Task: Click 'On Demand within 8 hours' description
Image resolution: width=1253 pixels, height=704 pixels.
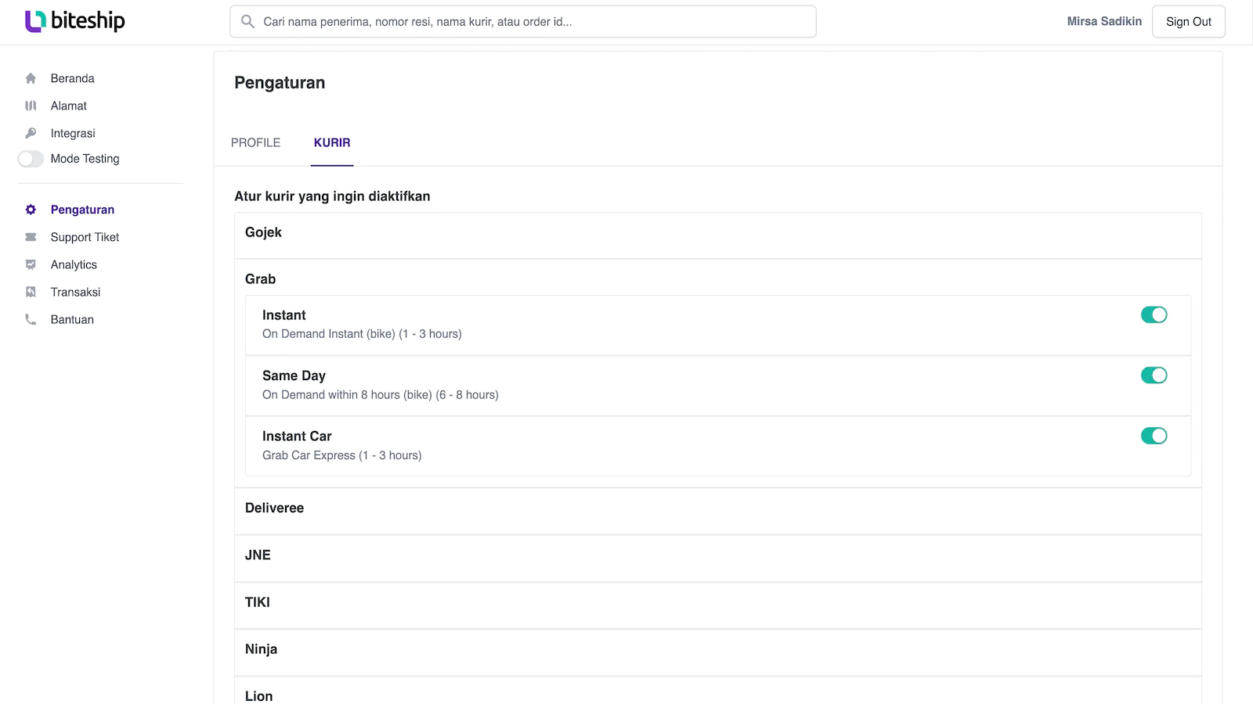Action: [381, 395]
